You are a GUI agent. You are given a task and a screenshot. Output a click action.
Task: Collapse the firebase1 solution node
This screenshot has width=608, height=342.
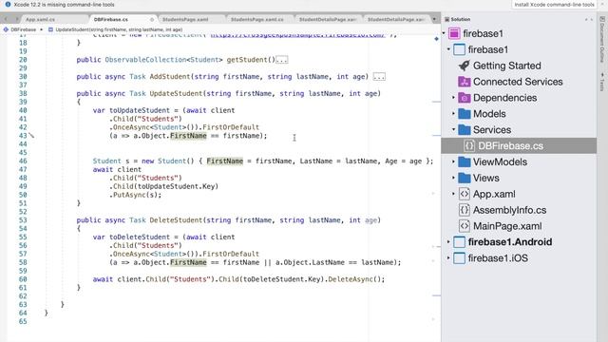pos(444,33)
